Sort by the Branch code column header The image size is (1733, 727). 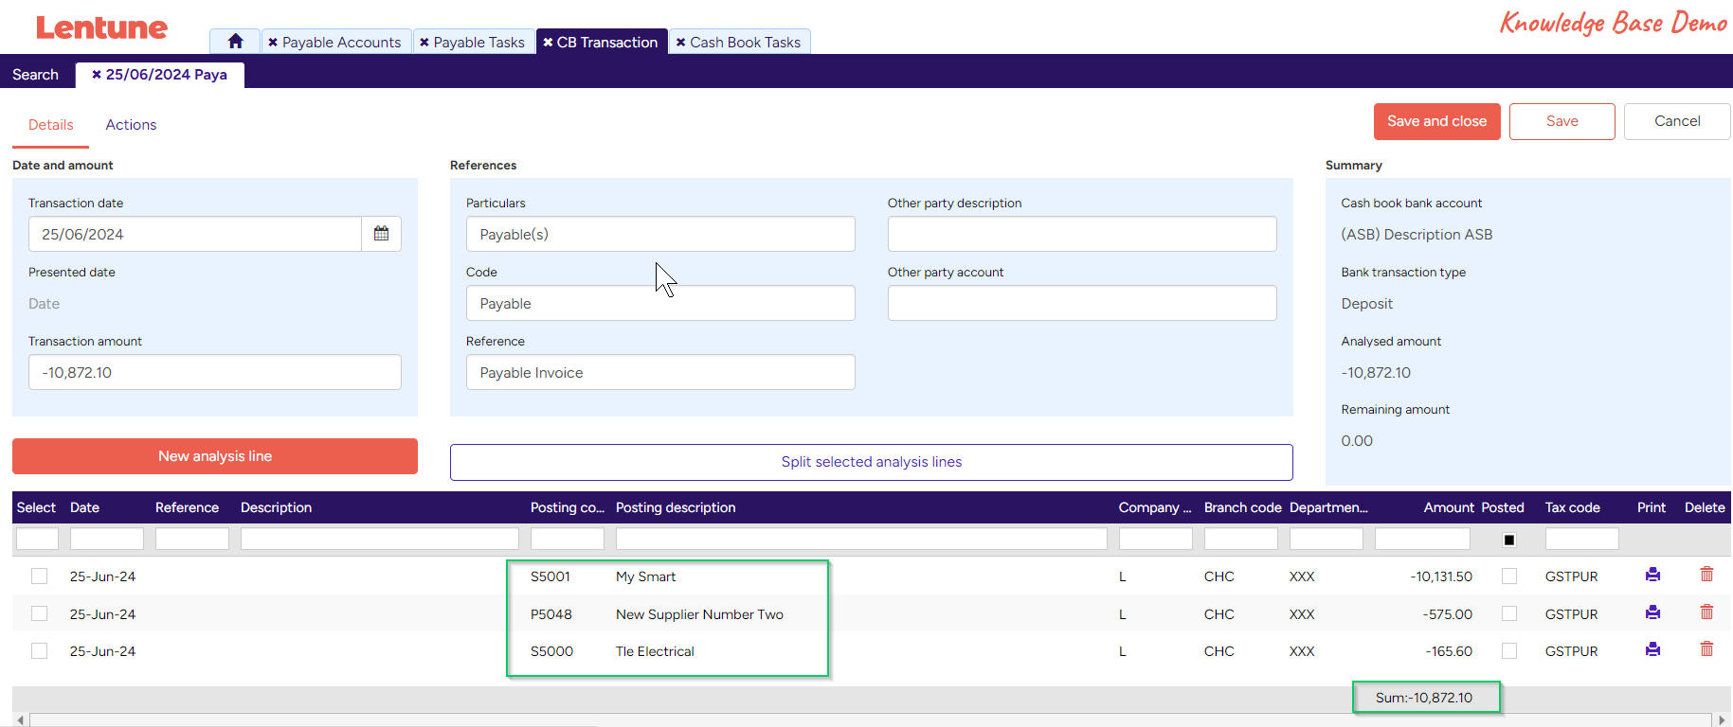(1242, 507)
